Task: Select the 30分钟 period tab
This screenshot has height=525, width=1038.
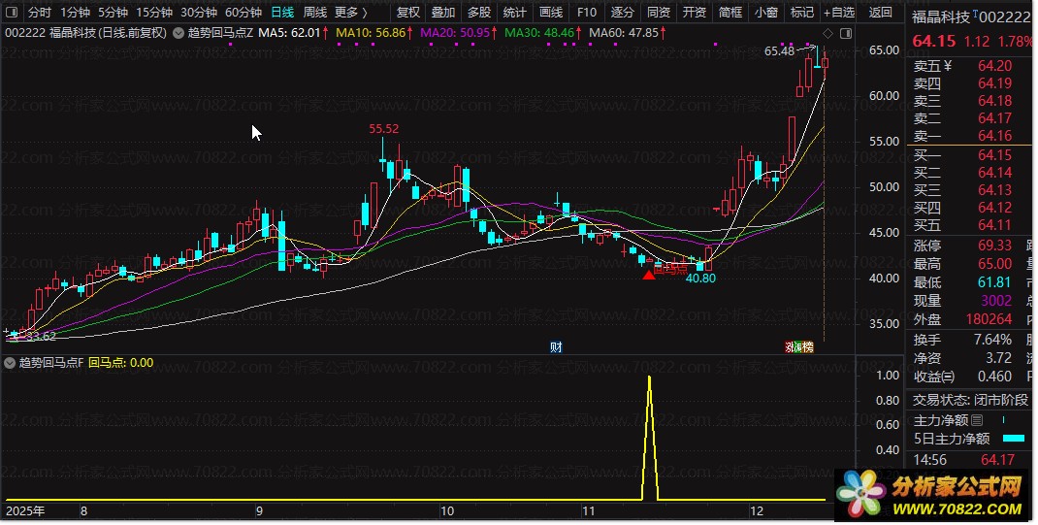Action: 199,12
